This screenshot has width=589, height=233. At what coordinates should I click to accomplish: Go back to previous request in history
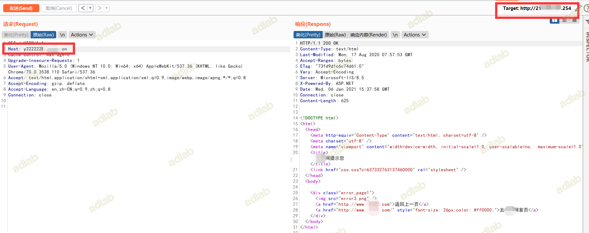[83, 8]
